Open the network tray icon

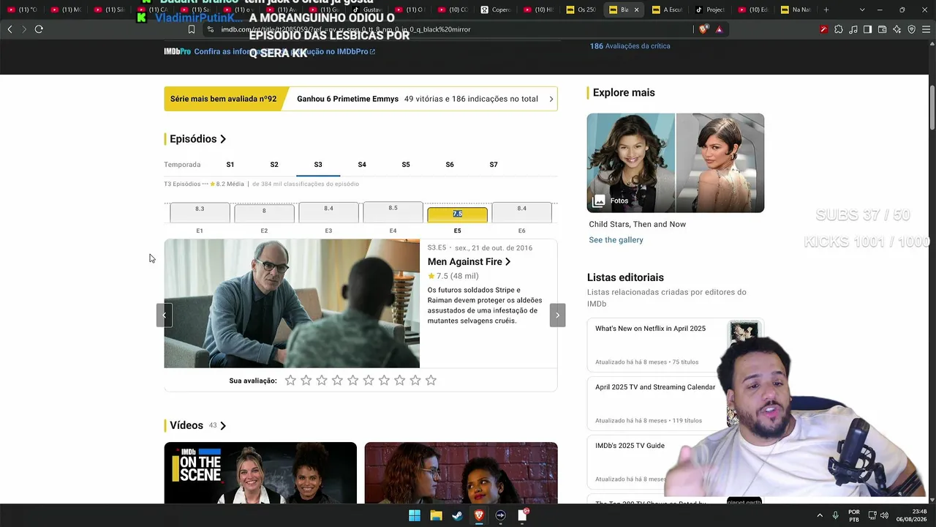coord(872,515)
